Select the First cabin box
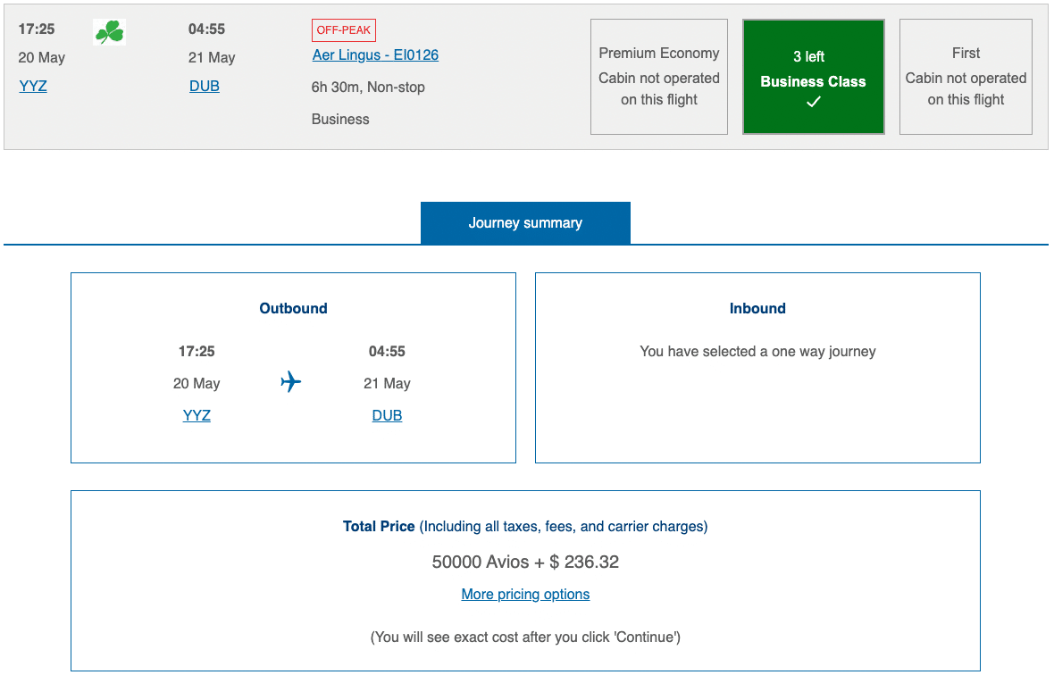Screen dimensions: 1054x675 (x=966, y=78)
